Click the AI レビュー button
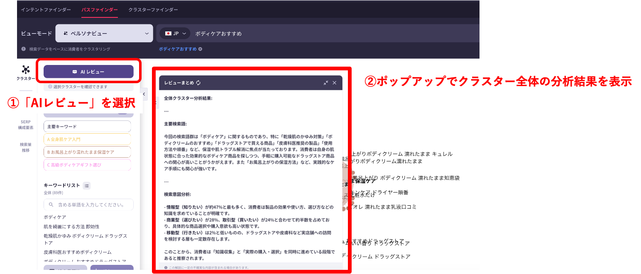The height and width of the screenshot is (274, 641). coord(88,72)
